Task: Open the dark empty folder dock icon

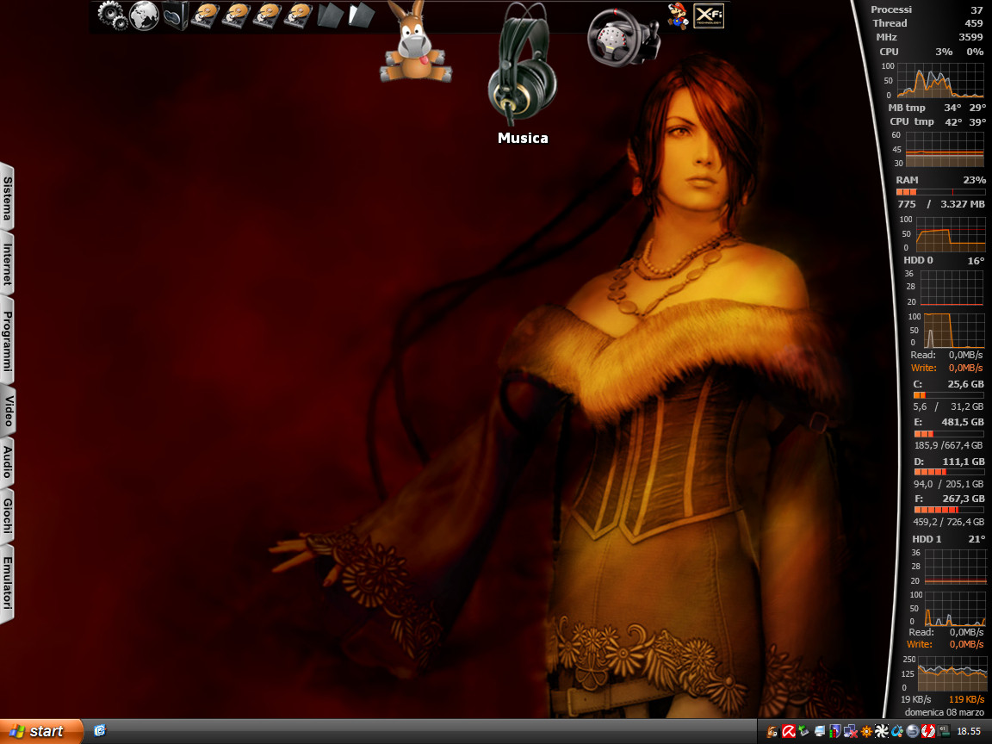Action: 330,15
